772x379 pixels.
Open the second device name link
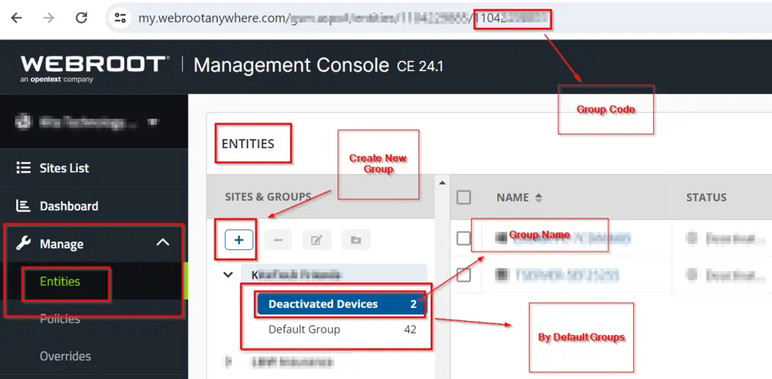click(x=567, y=275)
